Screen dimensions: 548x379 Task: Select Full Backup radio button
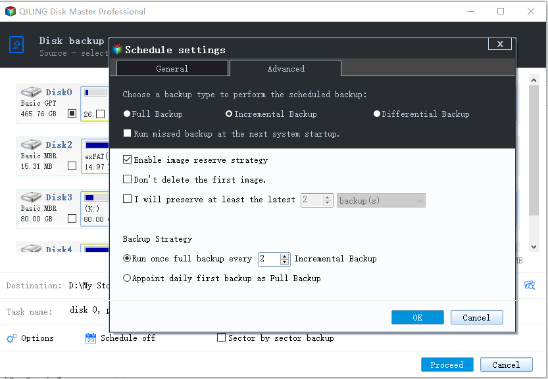(127, 114)
